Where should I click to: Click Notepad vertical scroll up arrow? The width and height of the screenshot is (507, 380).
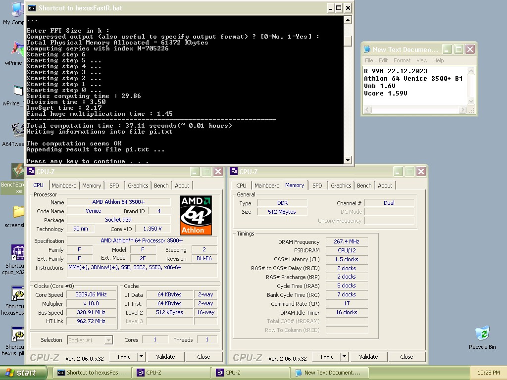click(471, 71)
